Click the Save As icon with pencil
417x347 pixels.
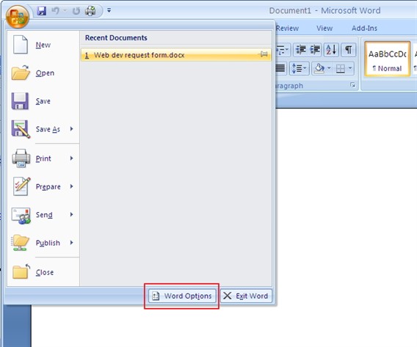(x=21, y=129)
